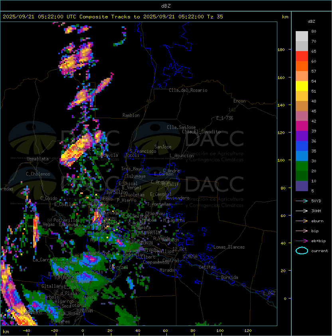Screen dimensions: 332x336
Task: Pick the light blue 30-35 dBZ swatch
Action: 302,156
